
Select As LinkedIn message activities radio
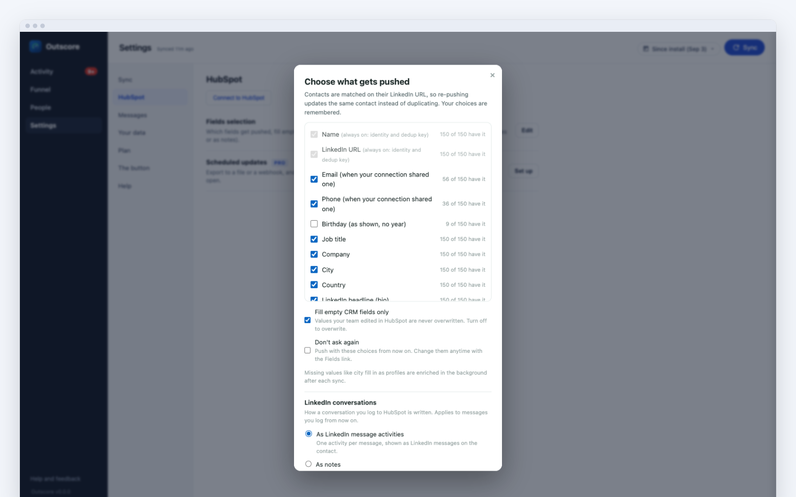[x=308, y=434]
